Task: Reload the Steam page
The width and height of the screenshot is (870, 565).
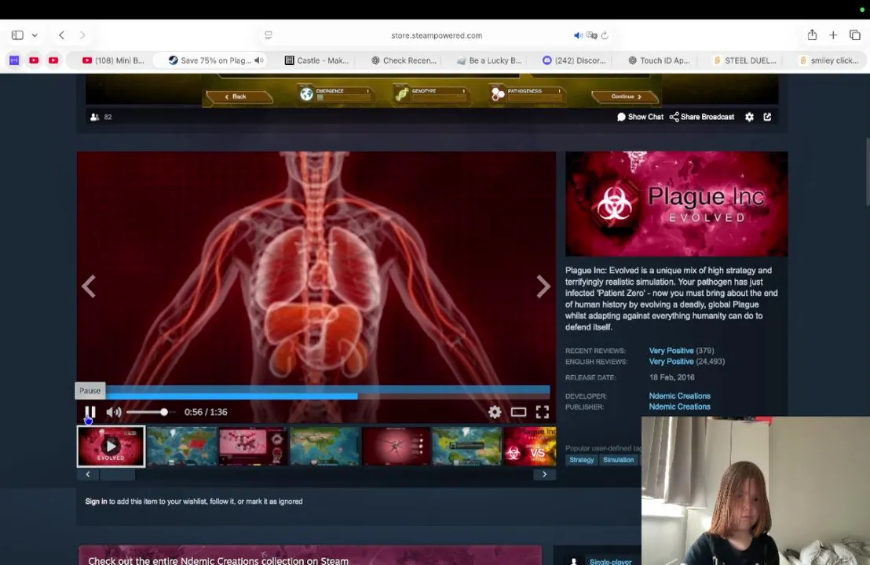Action: pyautogui.click(x=605, y=35)
